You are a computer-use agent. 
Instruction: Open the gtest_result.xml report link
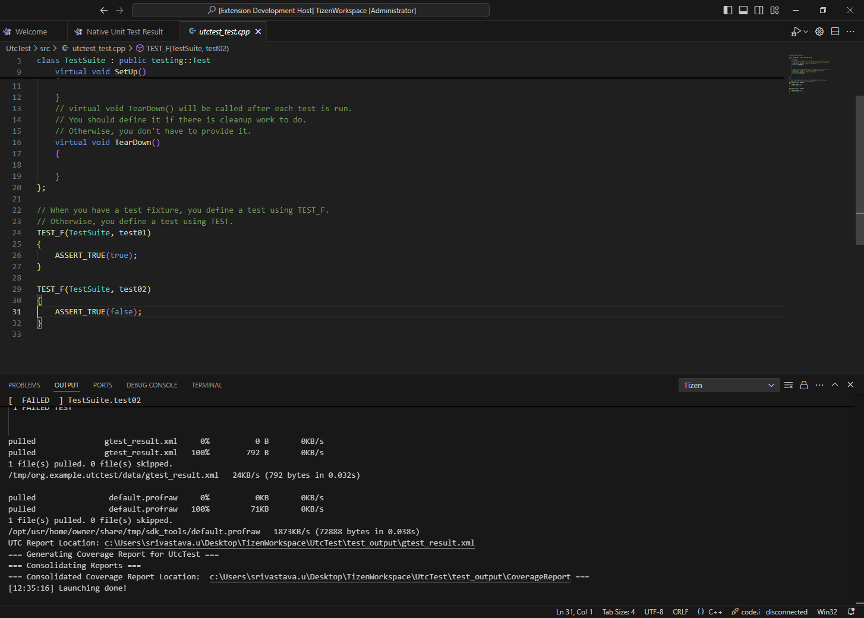click(289, 543)
